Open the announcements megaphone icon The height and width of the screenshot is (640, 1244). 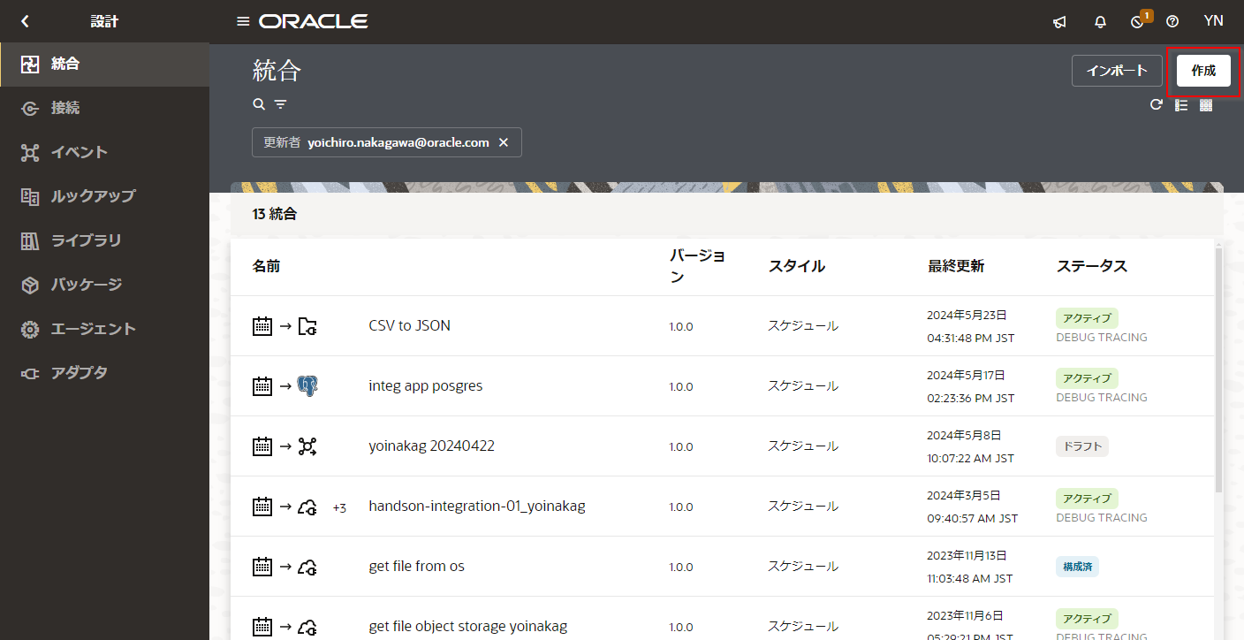pos(1059,22)
